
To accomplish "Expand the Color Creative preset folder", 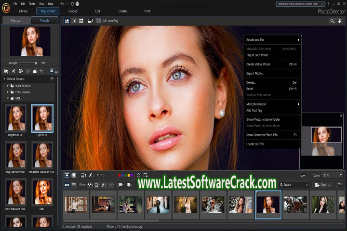I will [8, 92].
